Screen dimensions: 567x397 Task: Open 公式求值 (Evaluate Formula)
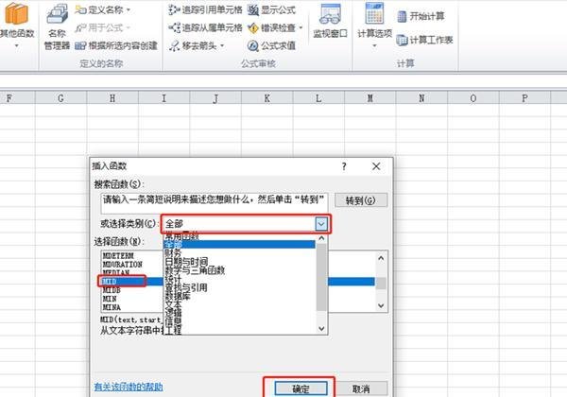click(x=271, y=45)
